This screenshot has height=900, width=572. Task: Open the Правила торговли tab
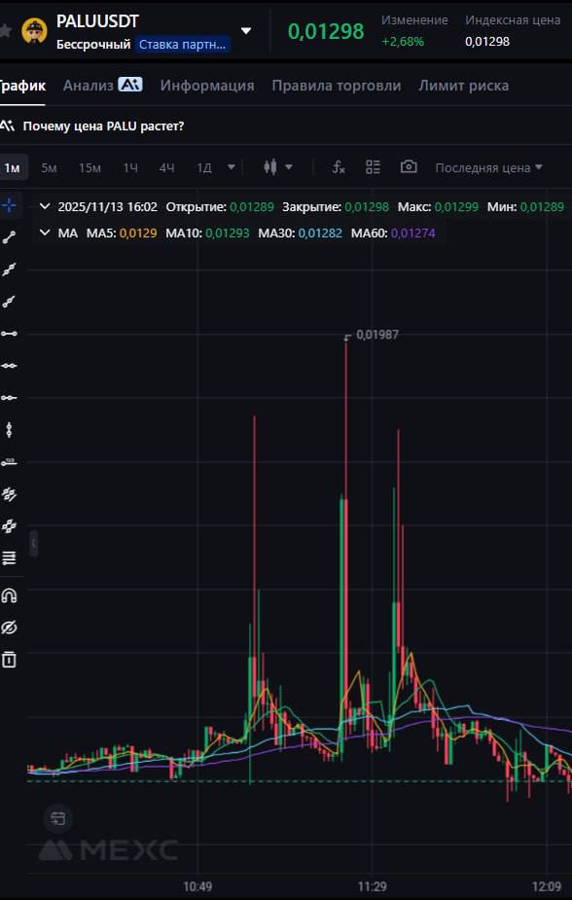(337, 86)
